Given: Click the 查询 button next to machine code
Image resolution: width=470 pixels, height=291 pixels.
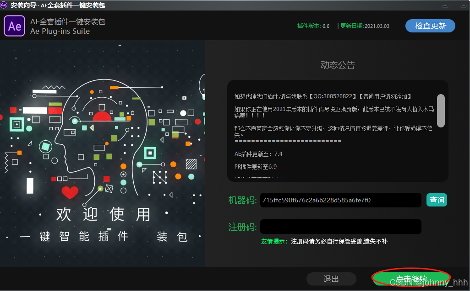Looking at the screenshot, I should (437, 200).
